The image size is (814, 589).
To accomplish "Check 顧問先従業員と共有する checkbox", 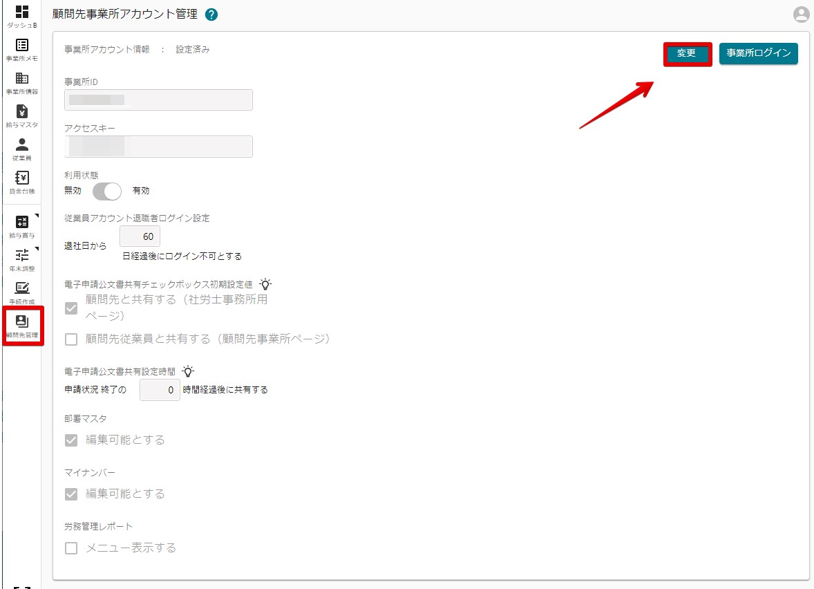I will pos(70,339).
